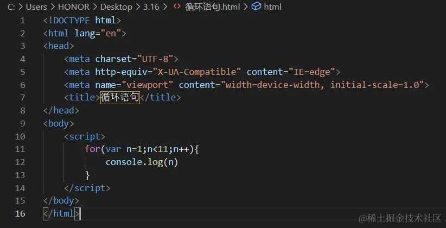Viewport: 446px width, 228px height.
Task: Click line number 16 in the gutter
Action: point(20,213)
